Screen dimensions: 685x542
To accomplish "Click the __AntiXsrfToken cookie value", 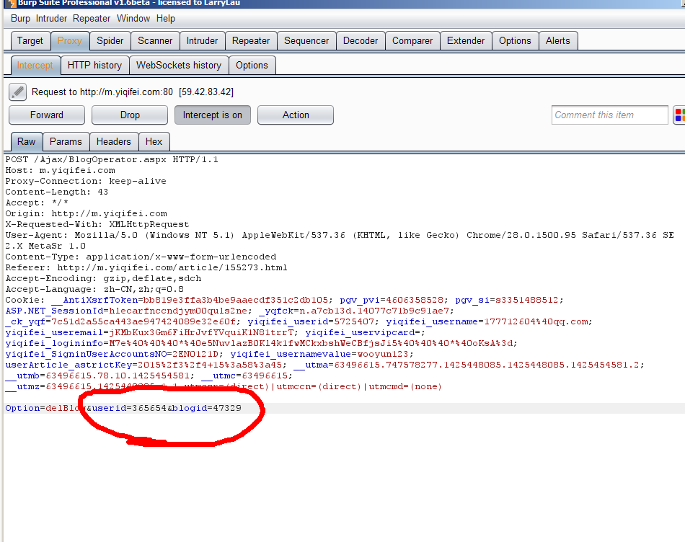I will (x=236, y=300).
